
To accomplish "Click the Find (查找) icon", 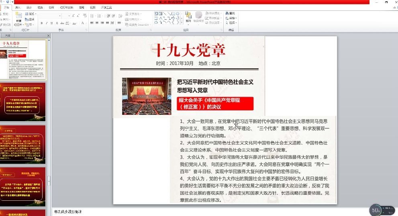I will click(x=233, y=13).
